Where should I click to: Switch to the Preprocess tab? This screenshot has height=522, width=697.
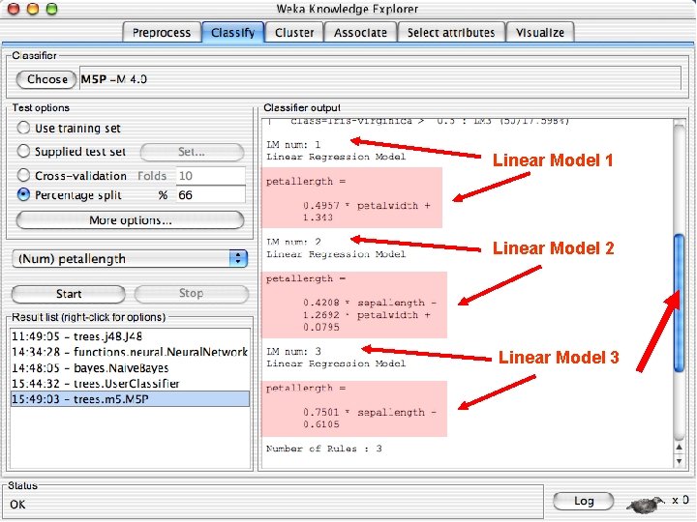click(x=162, y=33)
